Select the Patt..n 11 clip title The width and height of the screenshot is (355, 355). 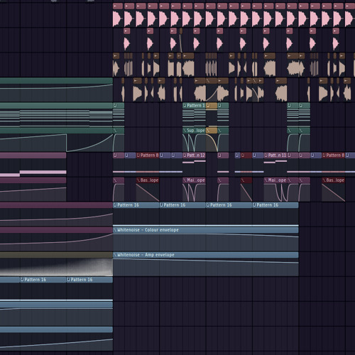[277, 155]
